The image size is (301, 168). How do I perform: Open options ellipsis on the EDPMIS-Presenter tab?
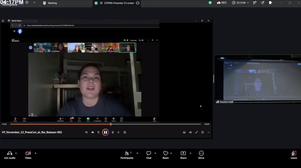click(x=138, y=3)
